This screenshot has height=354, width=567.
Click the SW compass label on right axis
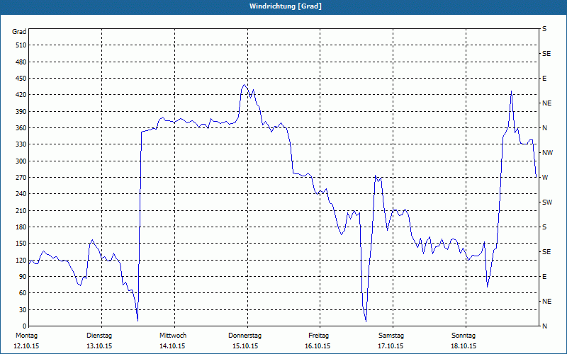point(547,202)
